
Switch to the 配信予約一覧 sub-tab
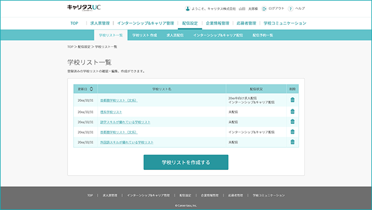tap(263, 35)
